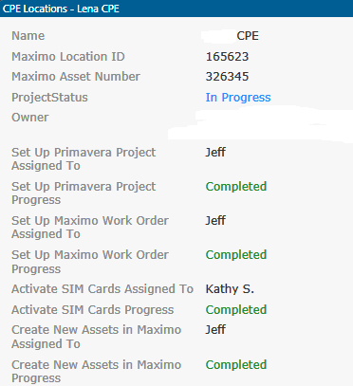Click Kathy S. assigned to Activate SIM Cards

[x=230, y=289]
